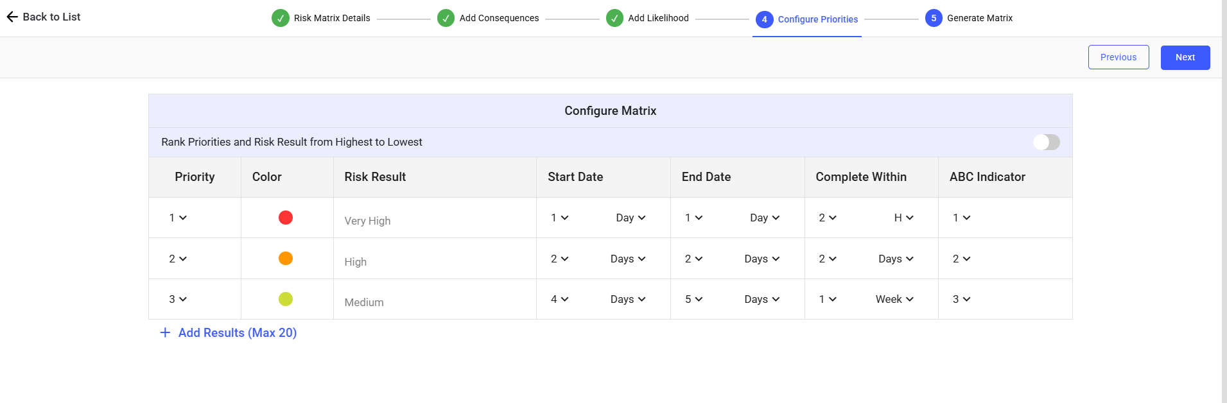Click the Previous button
1227x403 pixels.
coord(1118,57)
